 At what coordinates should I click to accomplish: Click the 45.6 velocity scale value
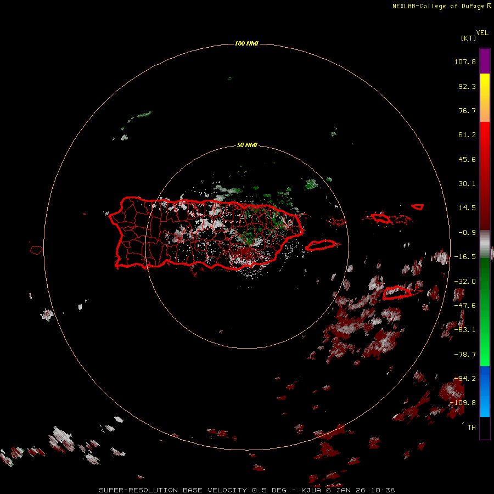pyautogui.click(x=467, y=159)
